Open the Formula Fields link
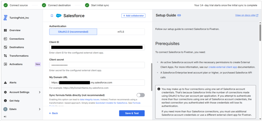 point(137,103)
